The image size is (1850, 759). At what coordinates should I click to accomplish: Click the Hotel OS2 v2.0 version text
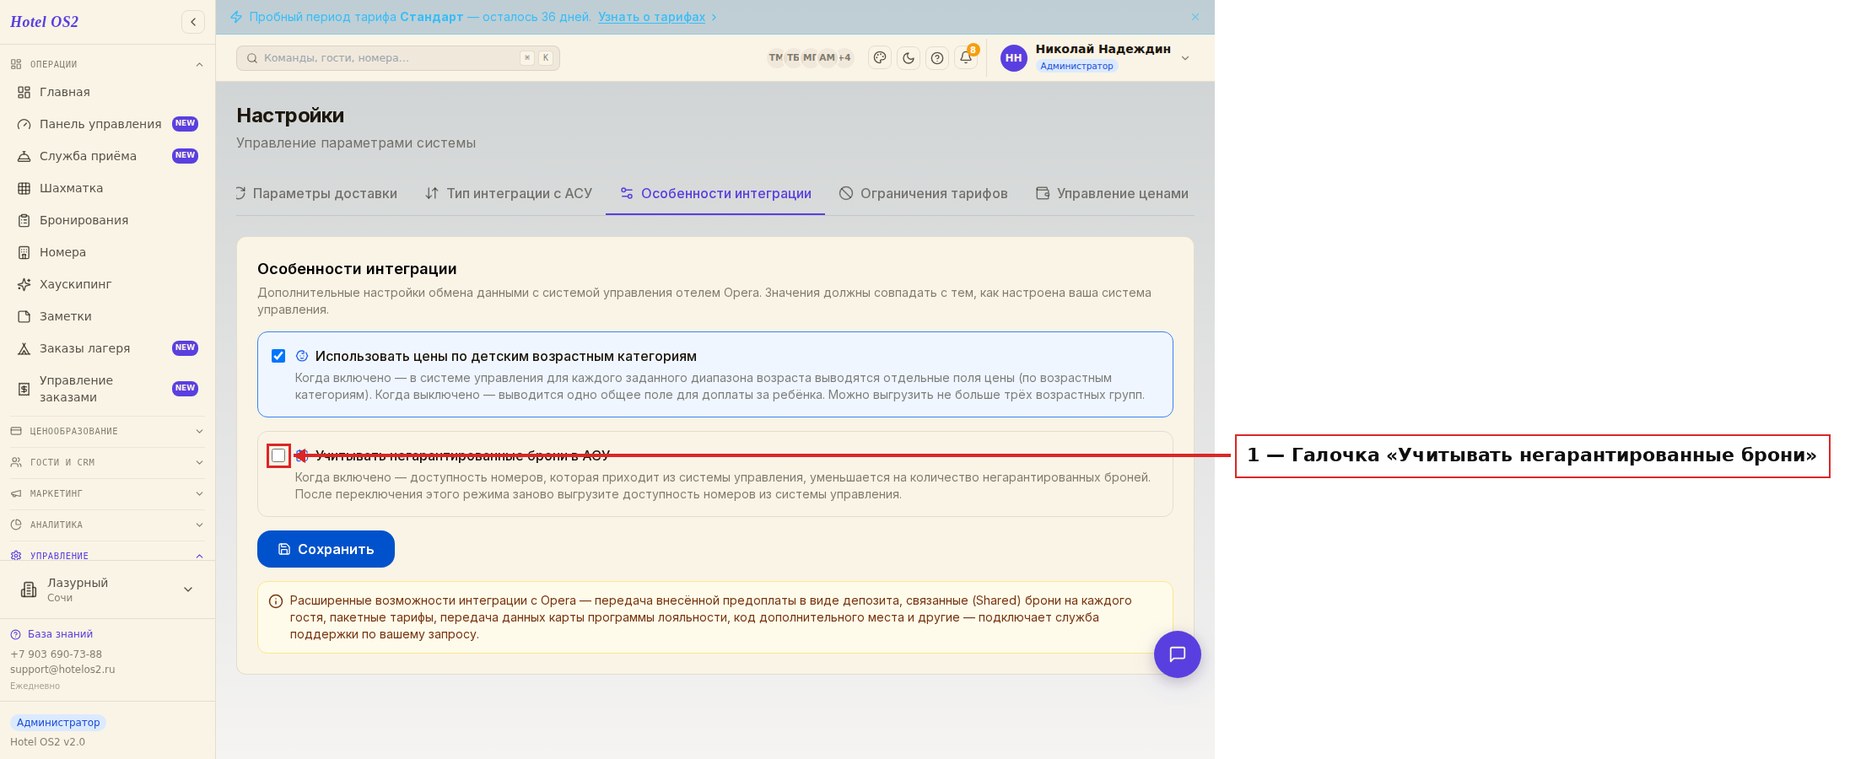(x=47, y=742)
